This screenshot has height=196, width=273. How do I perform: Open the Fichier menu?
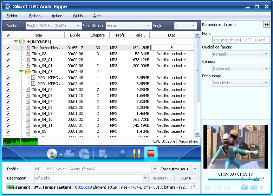pyautogui.click(x=12, y=16)
